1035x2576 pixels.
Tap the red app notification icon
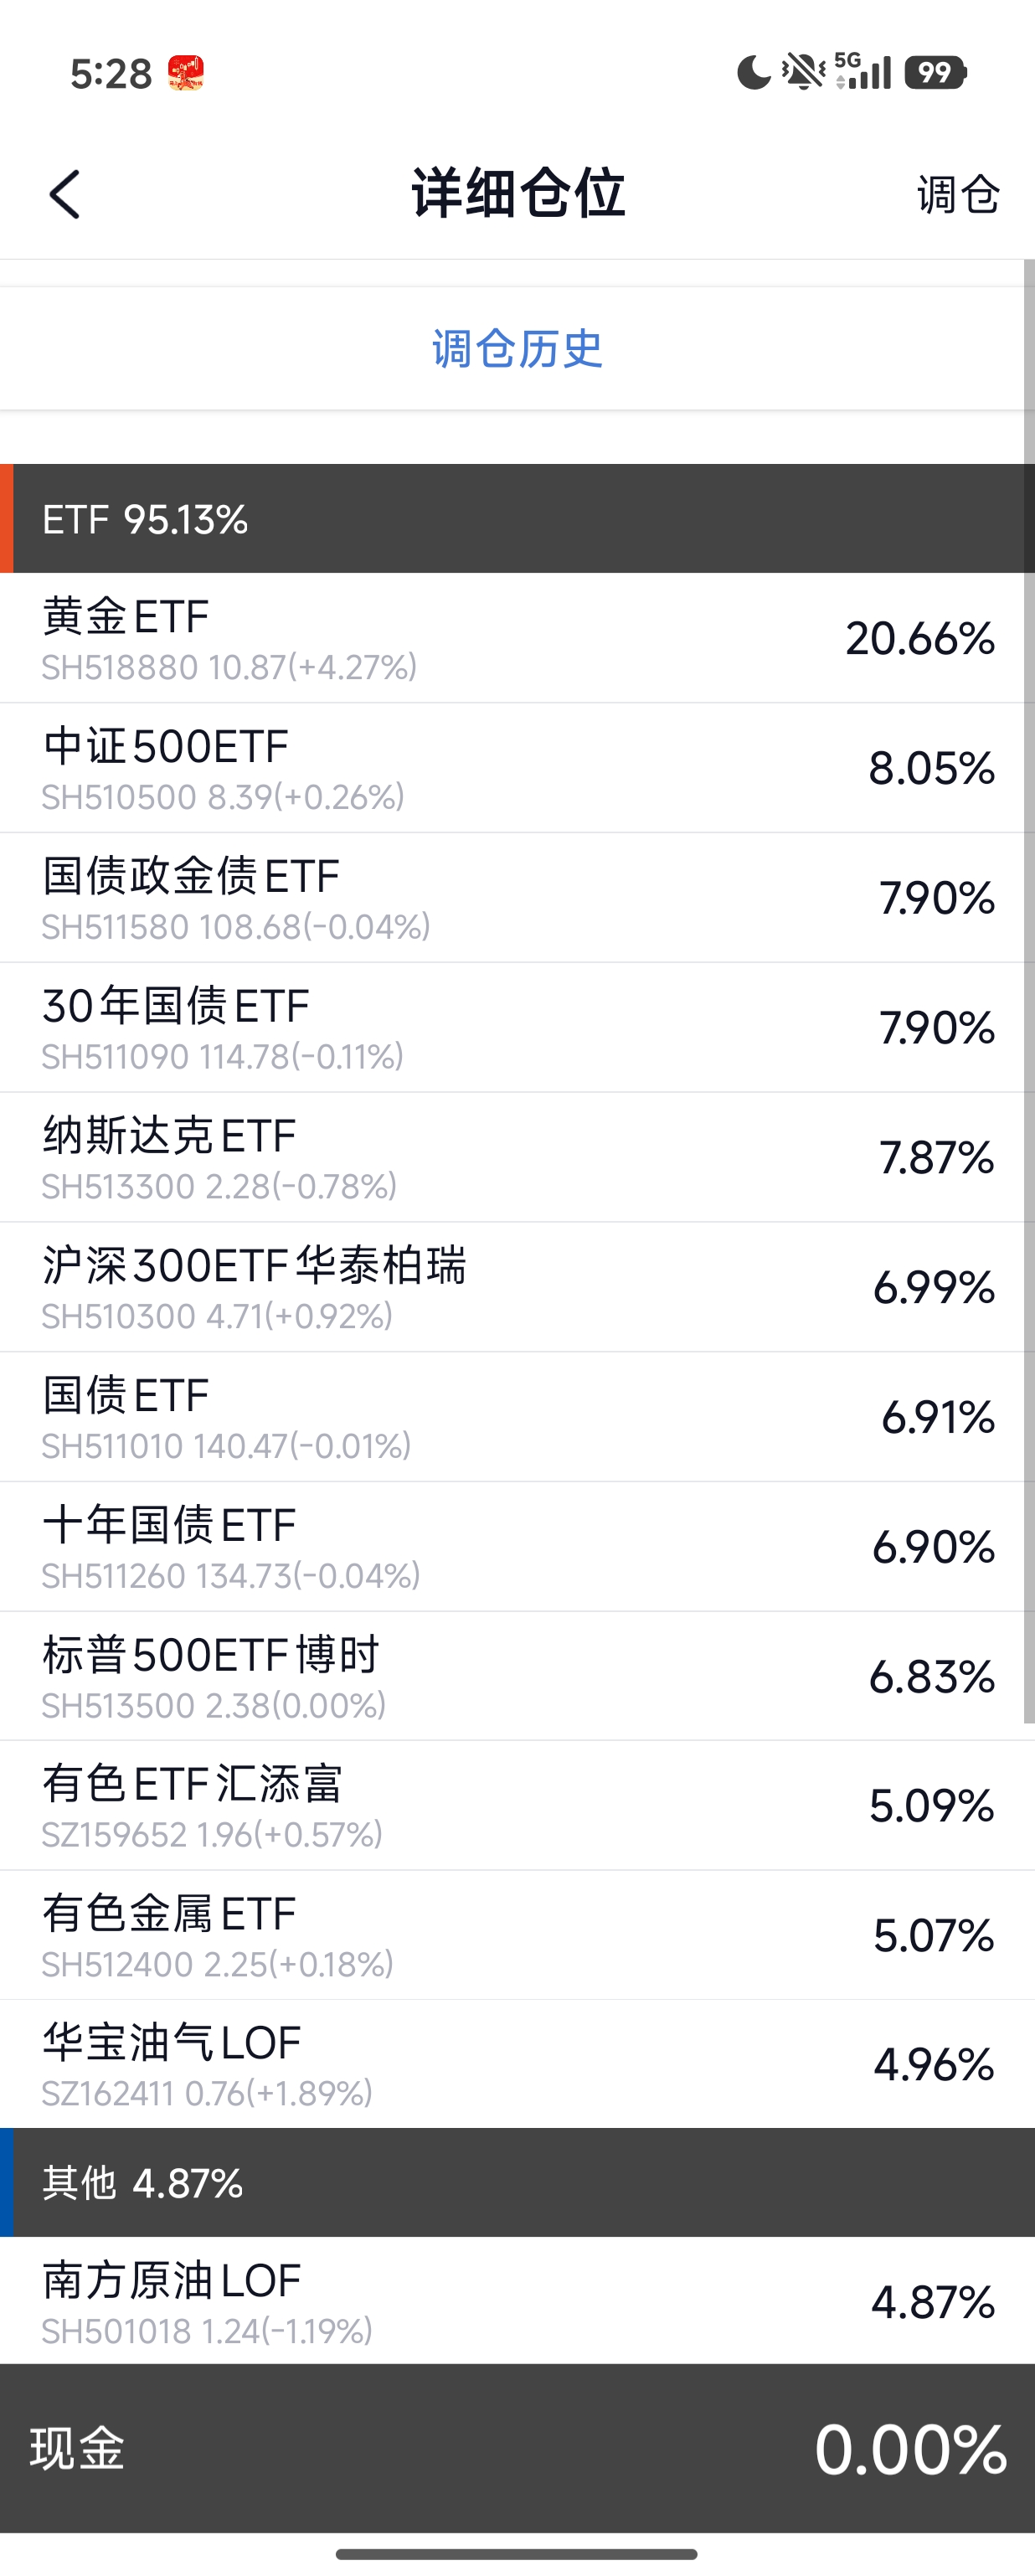pos(186,73)
